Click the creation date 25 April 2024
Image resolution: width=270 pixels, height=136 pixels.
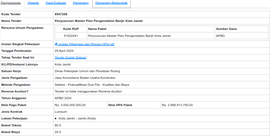(x=64, y=51)
